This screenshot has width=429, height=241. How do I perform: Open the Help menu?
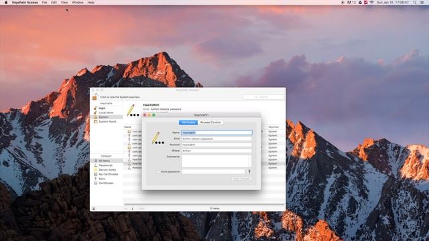[91, 3]
